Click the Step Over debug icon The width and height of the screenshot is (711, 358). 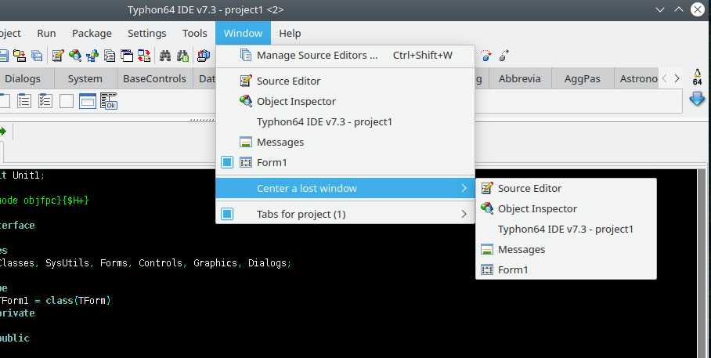(486, 56)
